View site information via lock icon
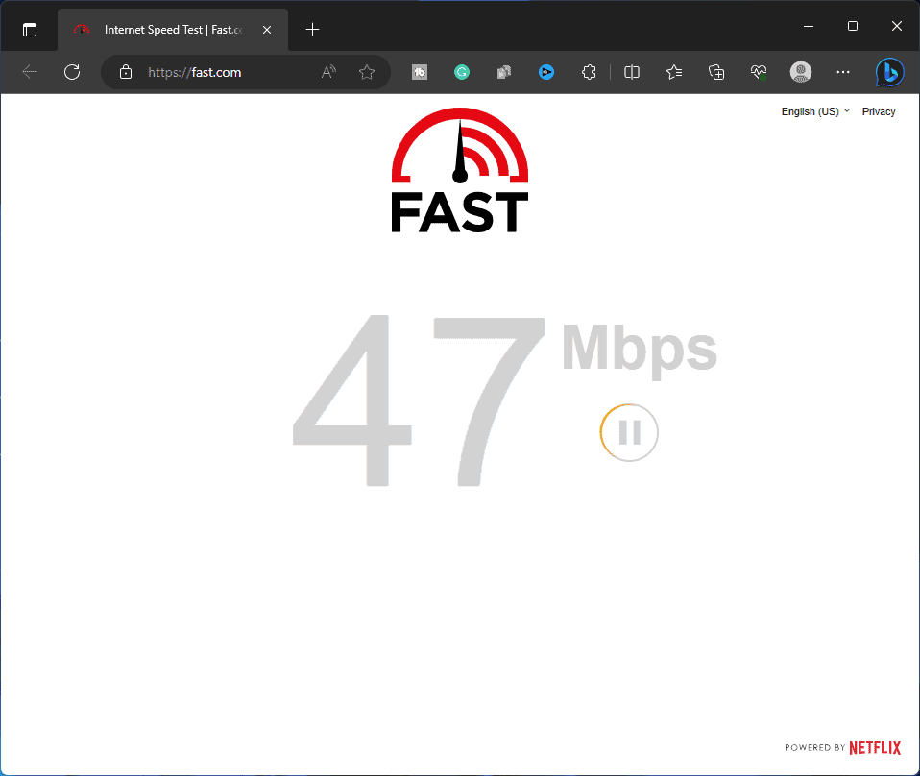The width and height of the screenshot is (920, 776). point(125,72)
